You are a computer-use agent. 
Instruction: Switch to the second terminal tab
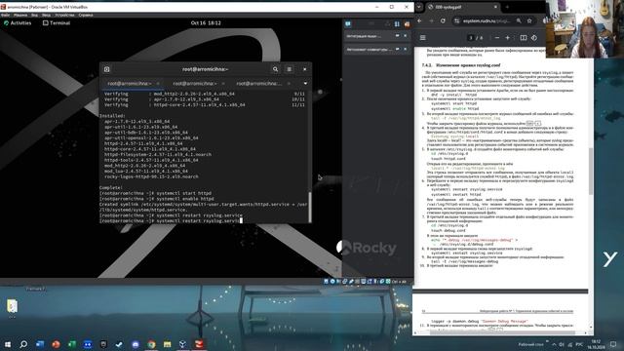pos(195,84)
